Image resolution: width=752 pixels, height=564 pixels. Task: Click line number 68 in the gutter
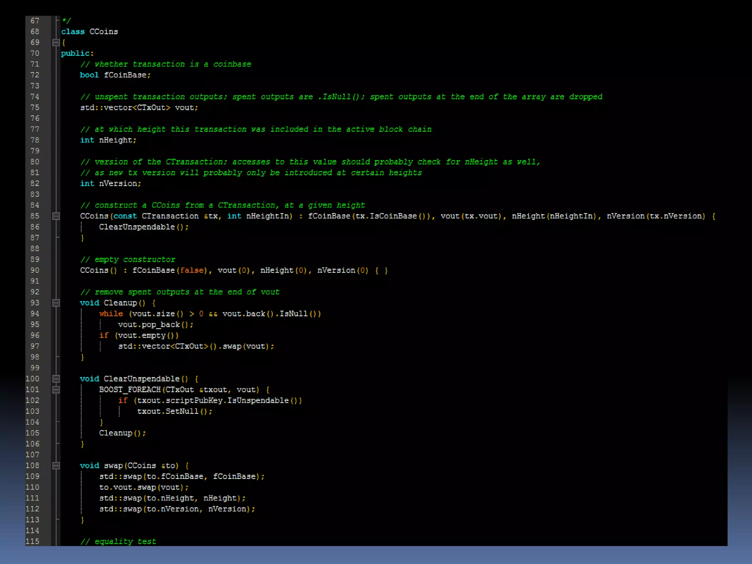point(35,32)
